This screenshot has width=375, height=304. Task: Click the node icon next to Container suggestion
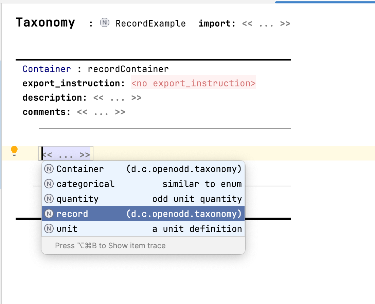[x=49, y=169]
